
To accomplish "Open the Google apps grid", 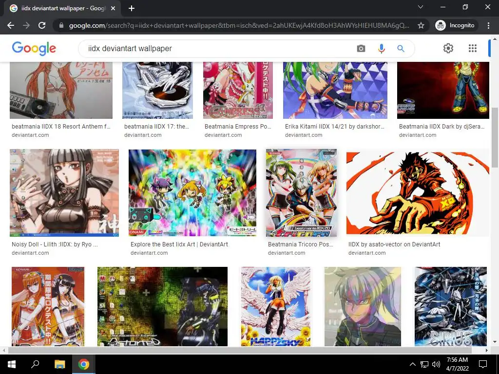I will pos(473,48).
